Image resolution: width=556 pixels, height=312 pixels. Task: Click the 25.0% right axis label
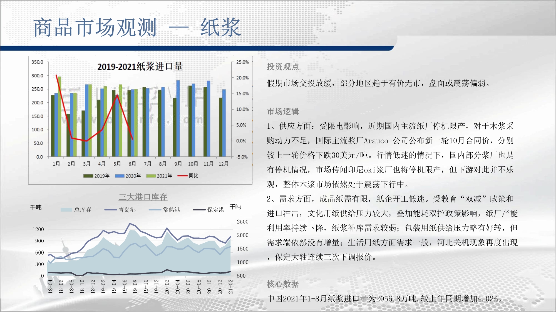coord(242,62)
